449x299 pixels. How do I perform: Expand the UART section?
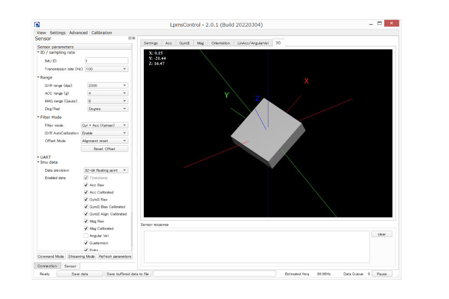39,157
